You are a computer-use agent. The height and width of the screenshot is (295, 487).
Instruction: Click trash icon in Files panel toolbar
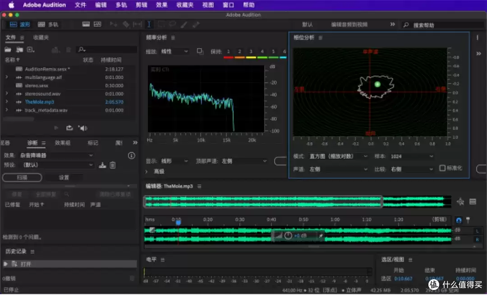coord(69,50)
